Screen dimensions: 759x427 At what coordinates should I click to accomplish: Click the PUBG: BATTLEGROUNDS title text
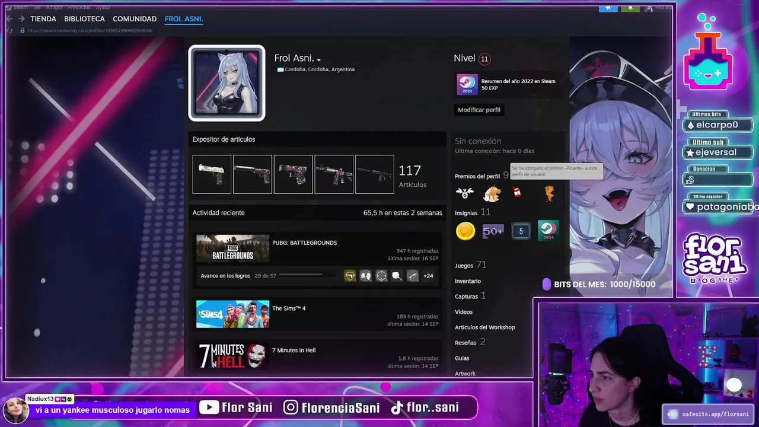click(x=304, y=243)
